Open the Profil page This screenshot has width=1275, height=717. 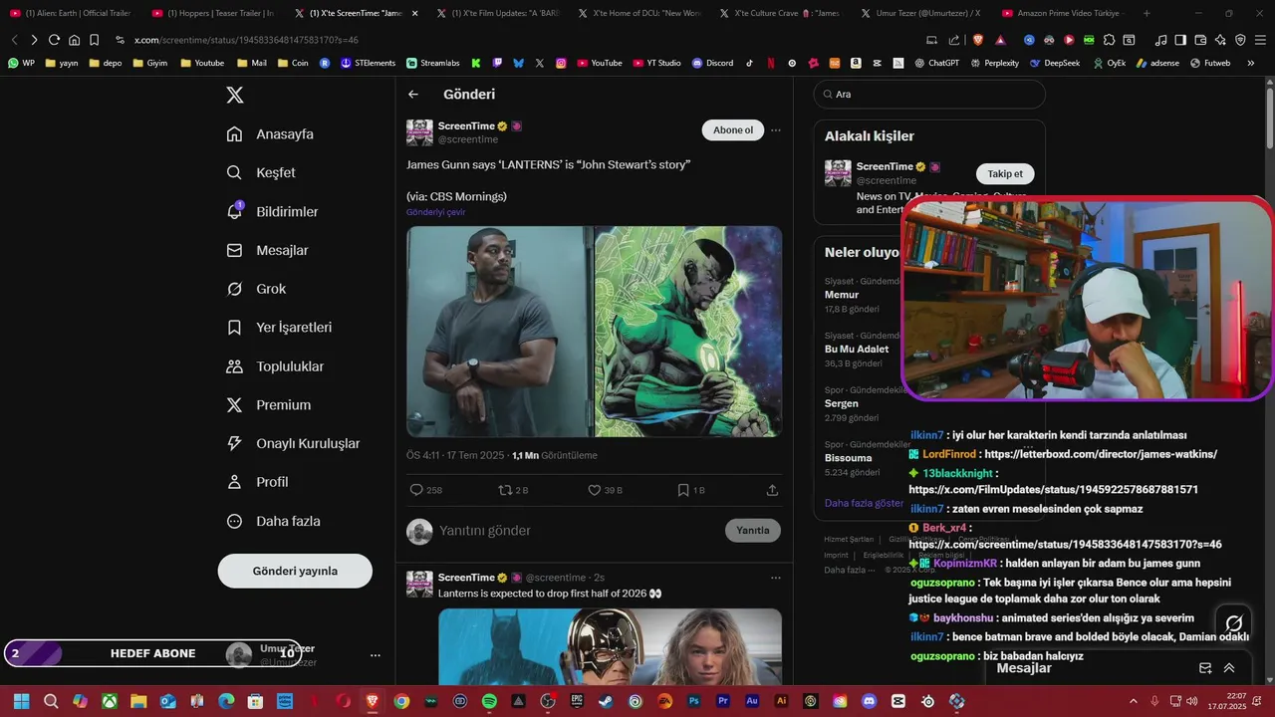click(x=257, y=482)
